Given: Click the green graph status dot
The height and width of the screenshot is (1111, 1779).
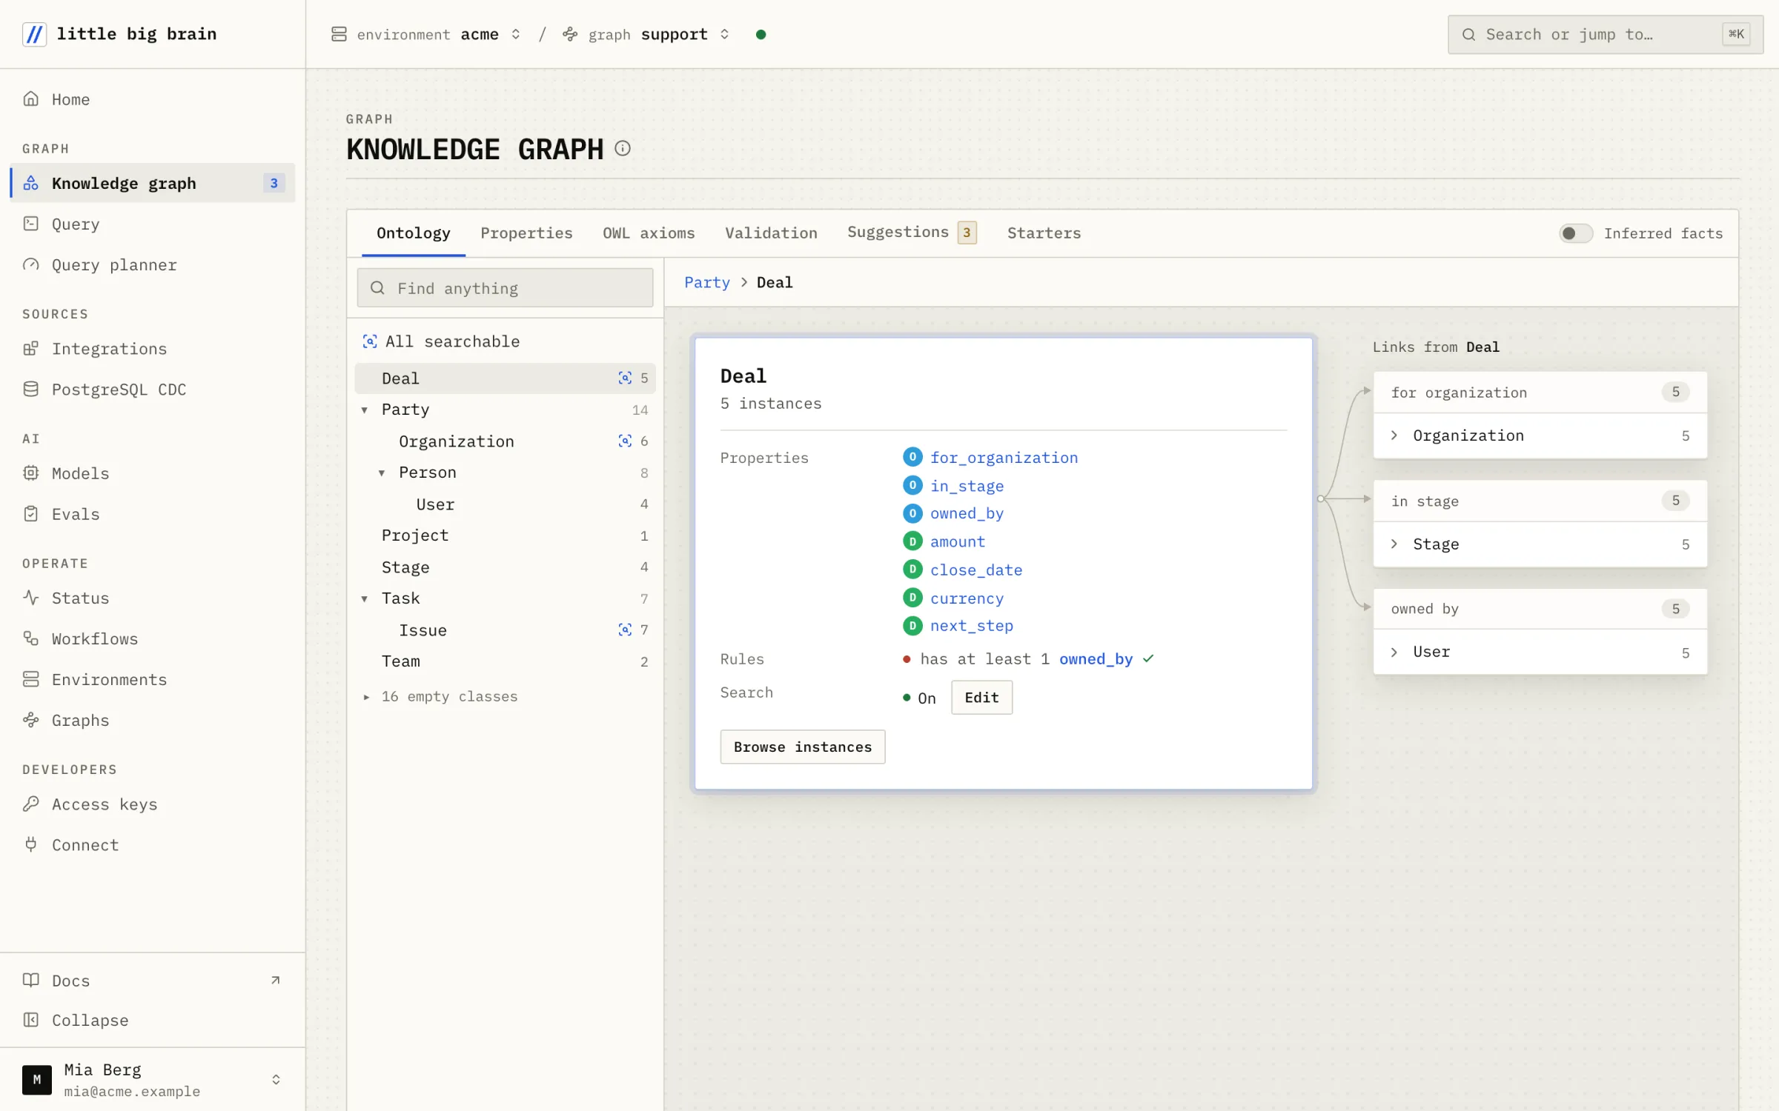Looking at the screenshot, I should [x=761, y=35].
